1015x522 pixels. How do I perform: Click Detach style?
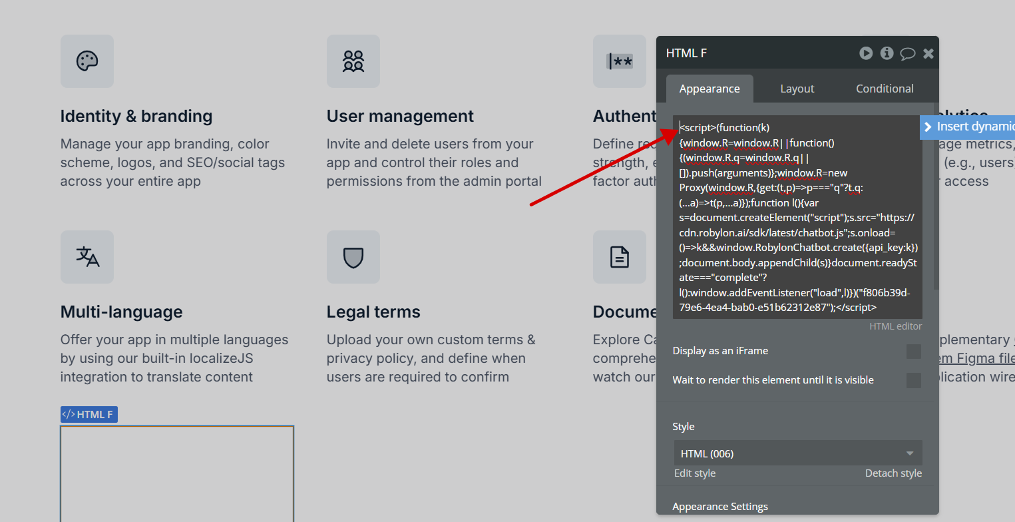click(893, 473)
